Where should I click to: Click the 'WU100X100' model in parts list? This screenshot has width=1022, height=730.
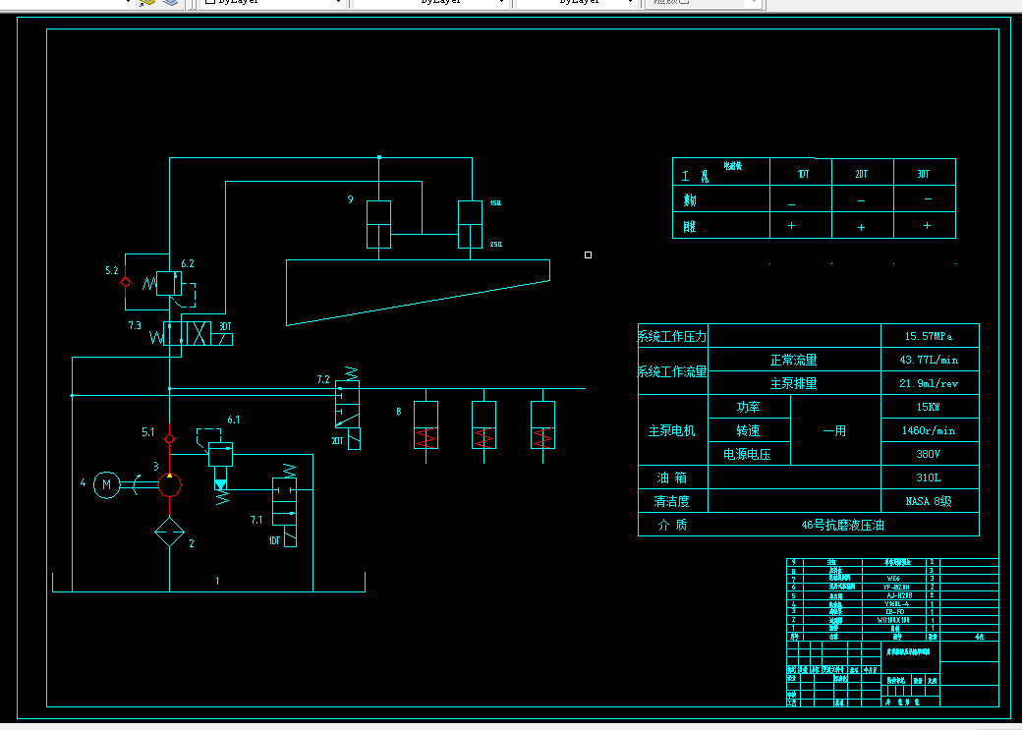pos(893,621)
